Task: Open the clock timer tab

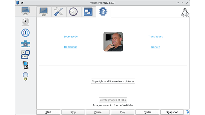Action: (73, 12)
